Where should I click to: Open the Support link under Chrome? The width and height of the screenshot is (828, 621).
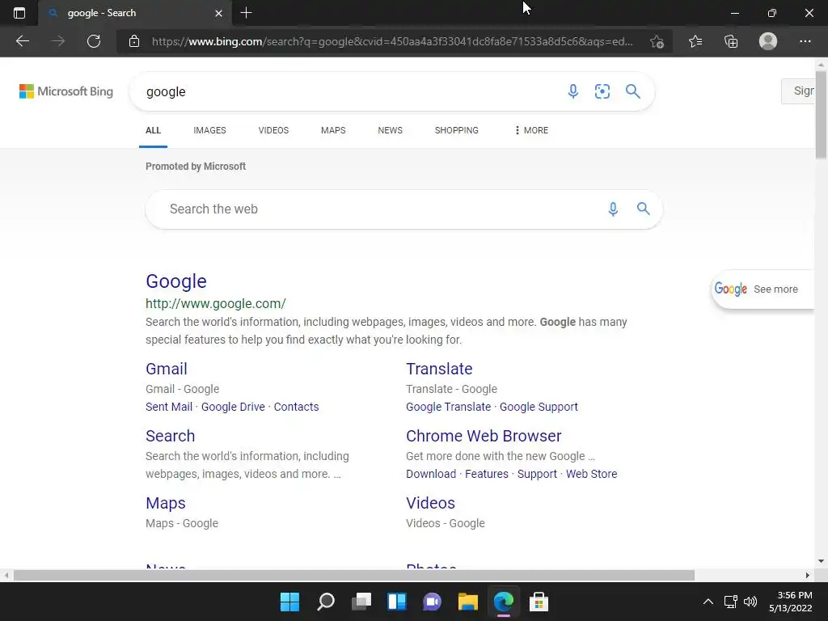pos(537,474)
